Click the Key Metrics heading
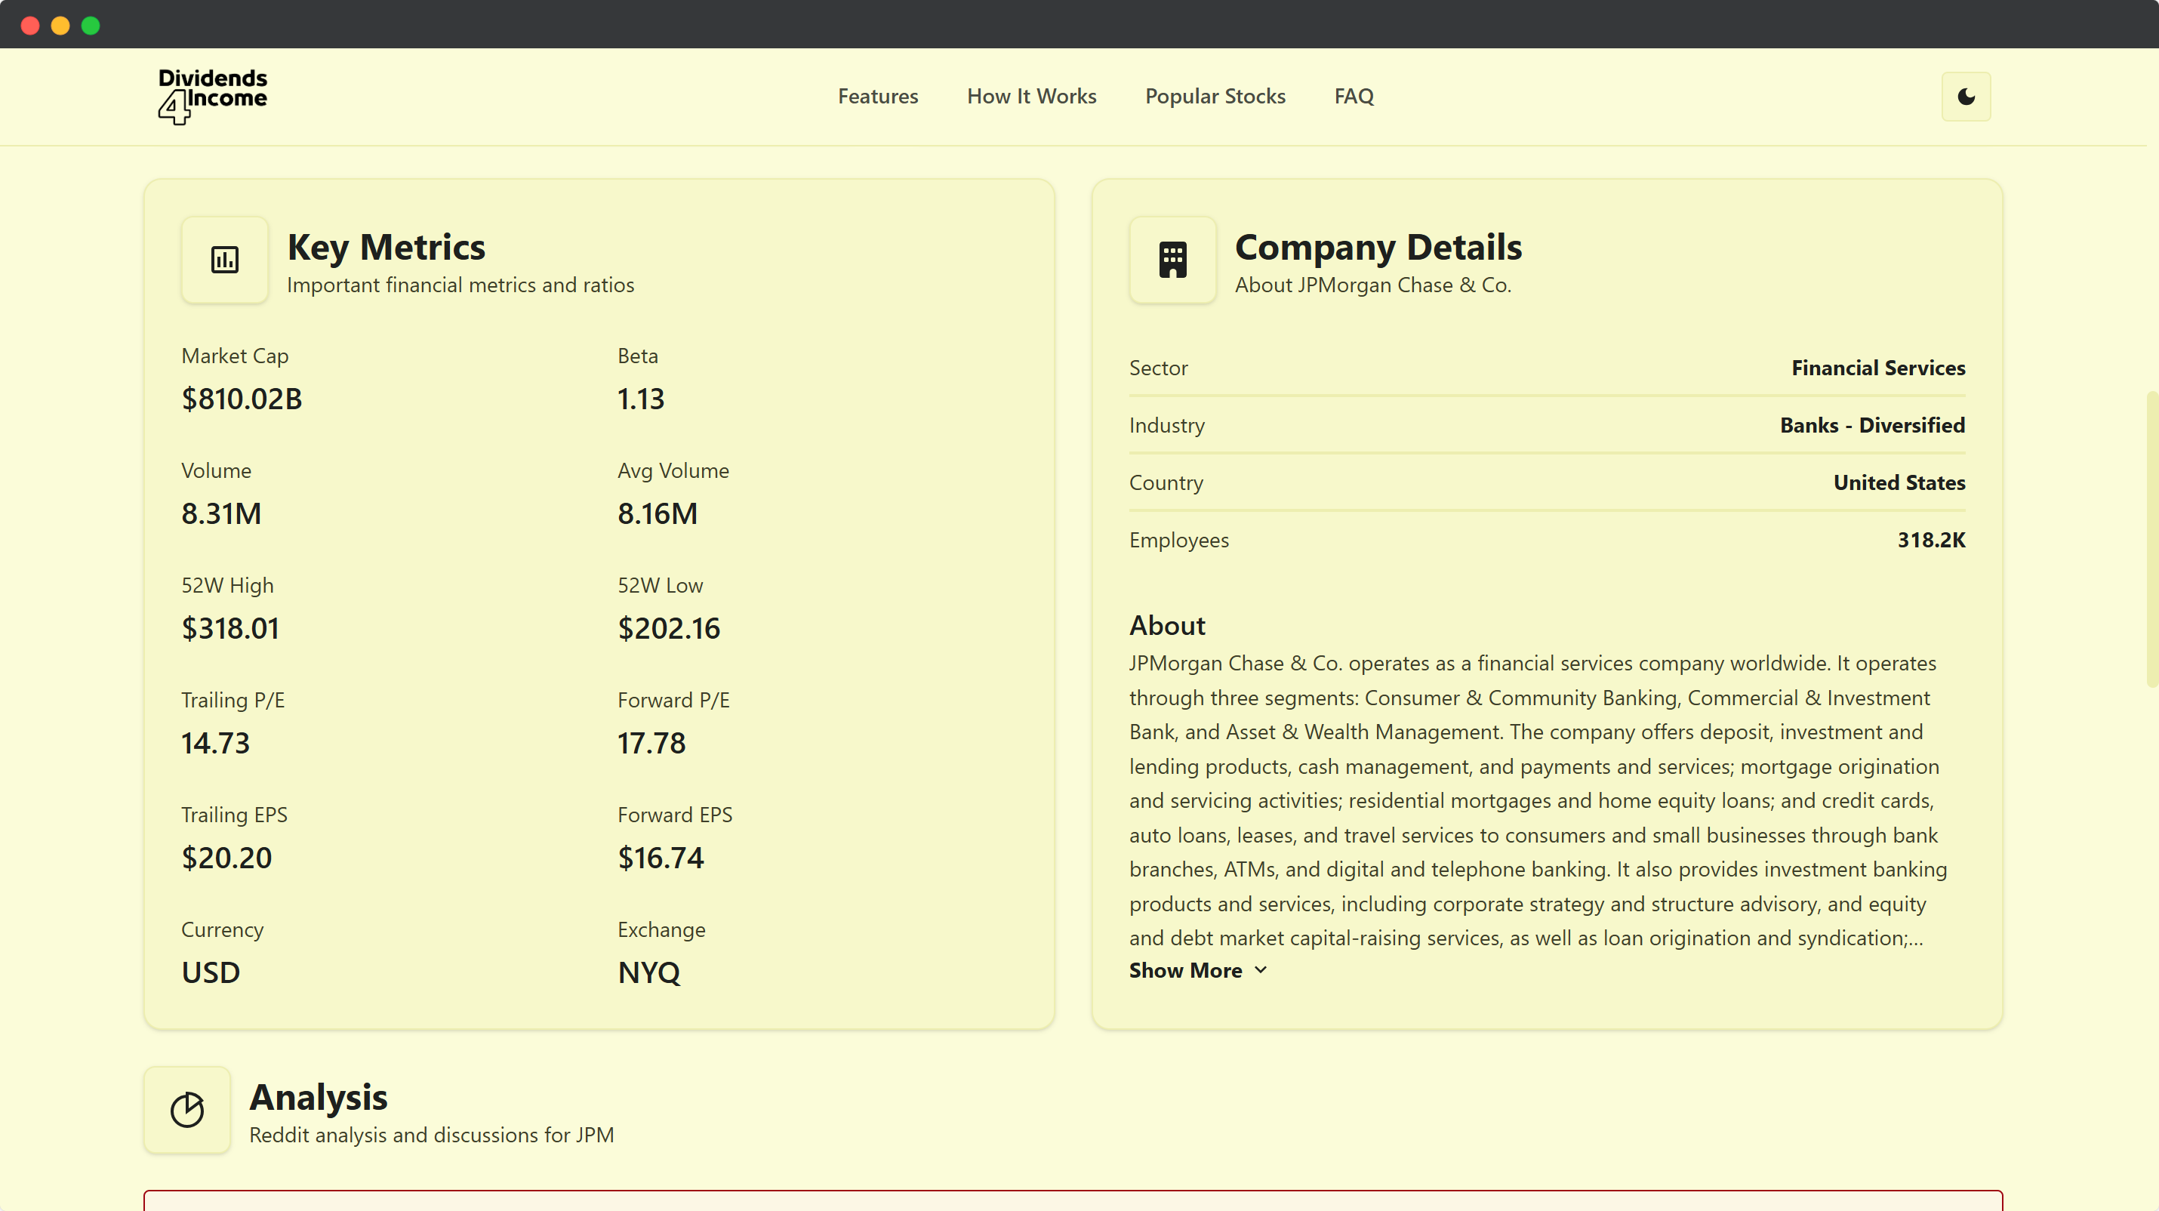Screen dimensions: 2159x1211 386,247
